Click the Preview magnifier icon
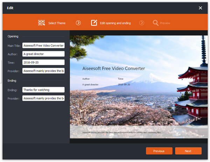The image size is (210, 162). point(156,23)
